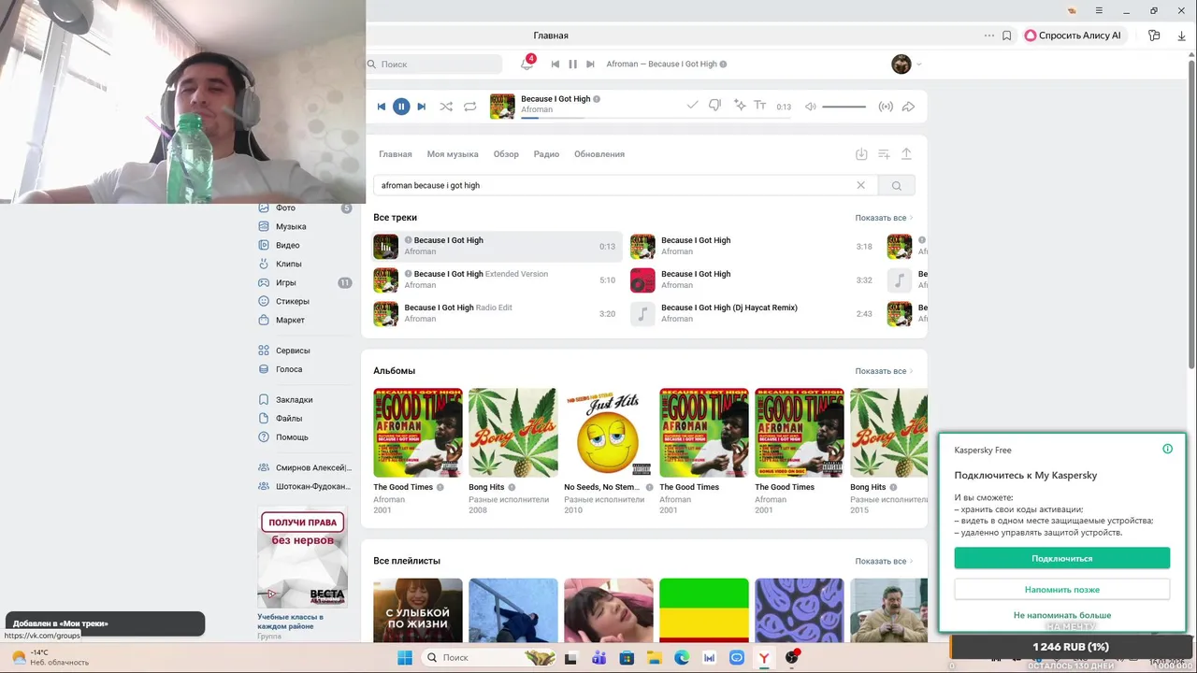
Task: Open С улыбкой по жизни playlist
Action: (418, 610)
